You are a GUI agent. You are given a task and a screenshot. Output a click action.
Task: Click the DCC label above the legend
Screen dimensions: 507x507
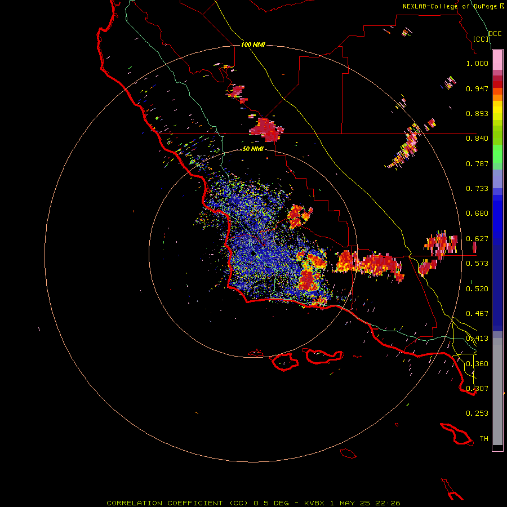495,33
